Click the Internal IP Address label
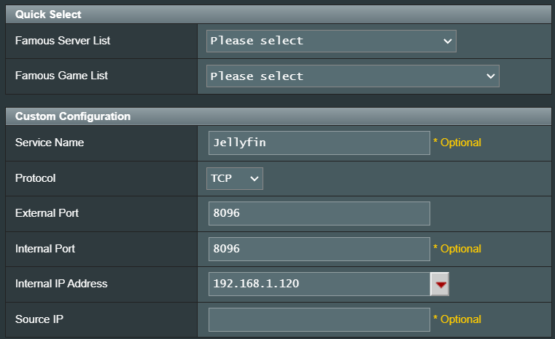The height and width of the screenshot is (339, 555). tap(61, 284)
